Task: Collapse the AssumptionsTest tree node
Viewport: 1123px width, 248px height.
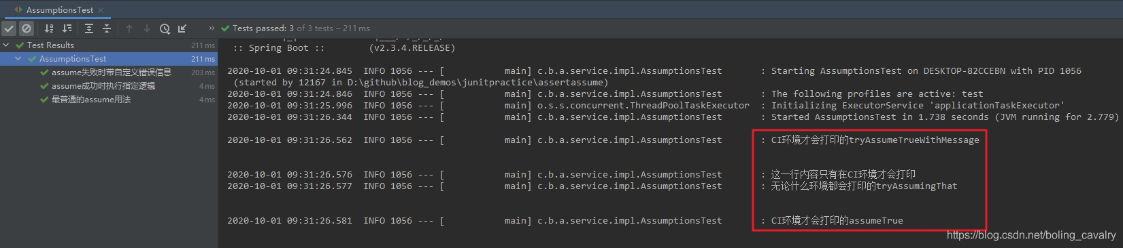Action: point(18,59)
